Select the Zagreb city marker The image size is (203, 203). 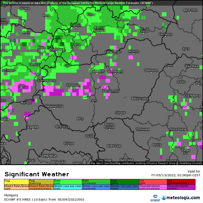click(33, 129)
